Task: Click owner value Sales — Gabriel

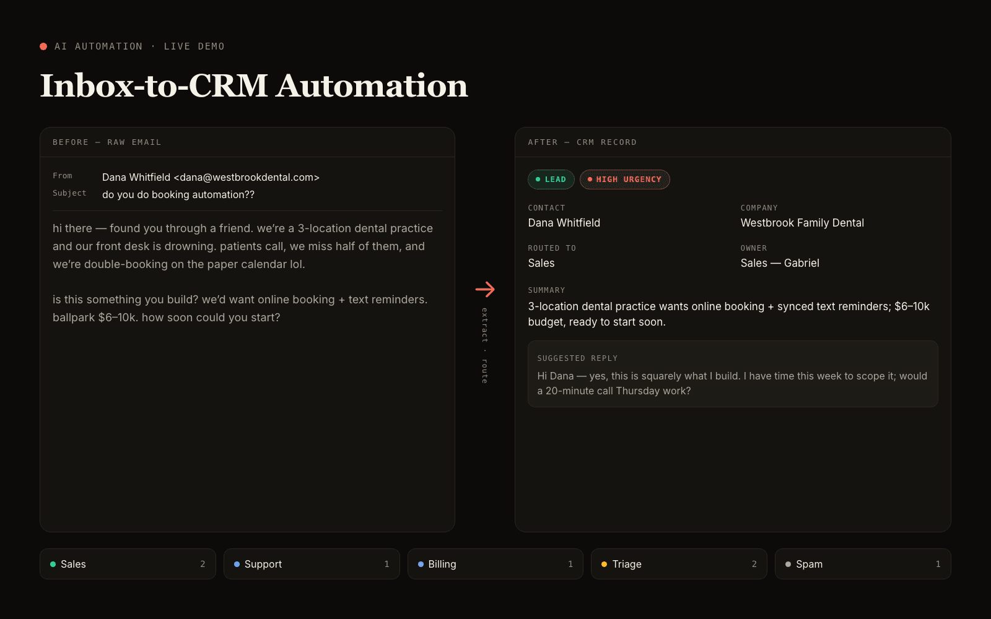Action: coord(780,263)
